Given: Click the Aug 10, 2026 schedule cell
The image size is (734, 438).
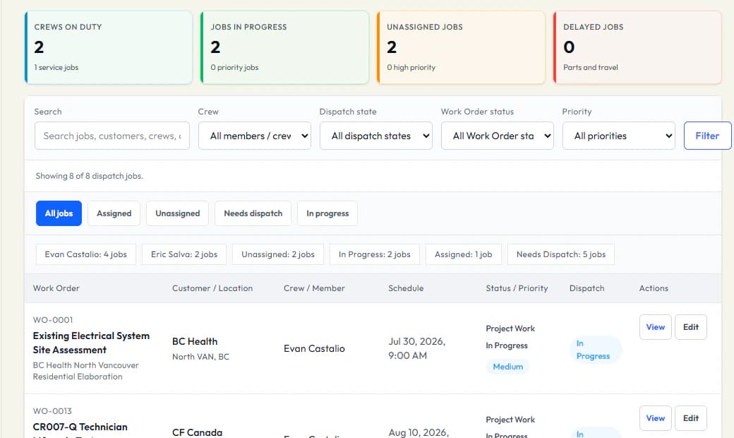Looking at the screenshot, I should (x=419, y=433).
